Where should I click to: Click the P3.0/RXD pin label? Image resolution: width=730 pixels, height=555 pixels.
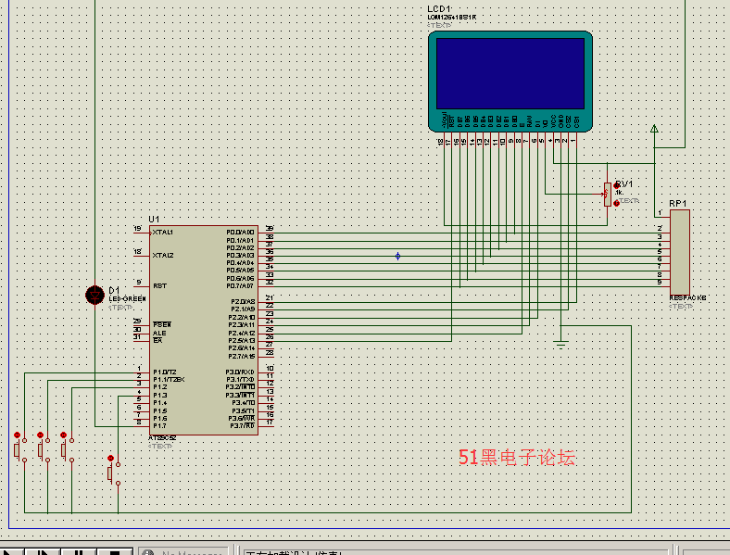click(x=240, y=372)
